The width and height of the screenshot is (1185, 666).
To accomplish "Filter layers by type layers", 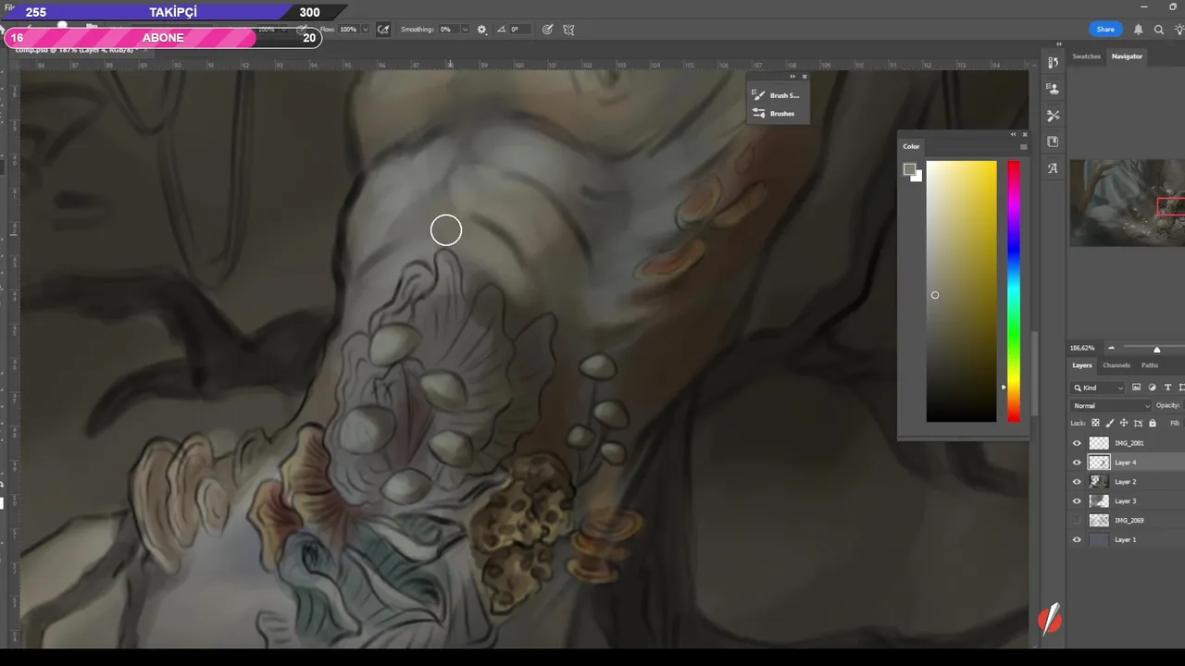I will point(1167,388).
